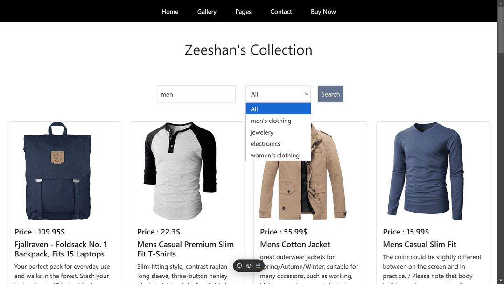Viewport: 504px width, 284px height.
Task: Click the Mens Casual Premium T-Shirt image
Action: pos(180,171)
